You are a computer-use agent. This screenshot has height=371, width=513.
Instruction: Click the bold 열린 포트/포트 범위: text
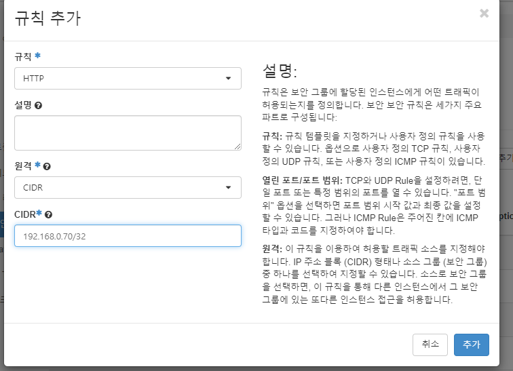coord(303,180)
